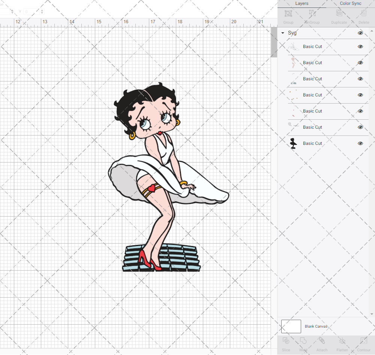Select the black silhouette layer thumbnail
375x355 pixels.
coord(294,143)
